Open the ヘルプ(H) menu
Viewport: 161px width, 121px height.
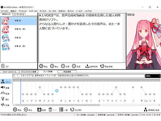[88, 11]
